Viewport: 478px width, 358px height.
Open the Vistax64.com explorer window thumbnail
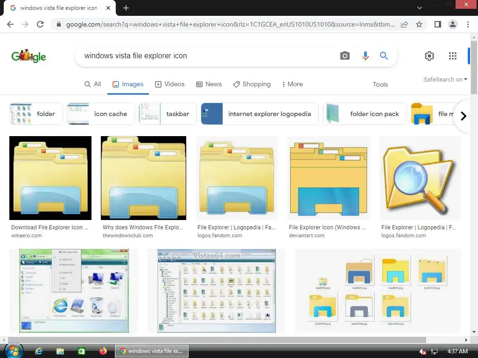pos(217,291)
